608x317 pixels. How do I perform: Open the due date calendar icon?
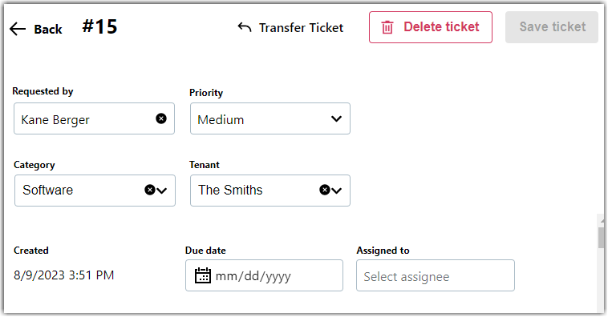tap(202, 275)
